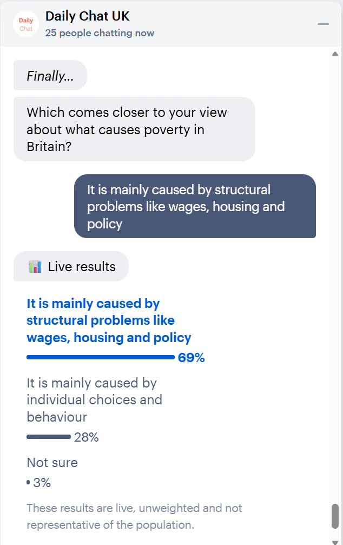
Task: Click the scrollbar thumb
Action: click(335, 516)
